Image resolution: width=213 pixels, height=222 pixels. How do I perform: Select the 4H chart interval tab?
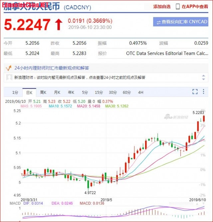pos(140,92)
